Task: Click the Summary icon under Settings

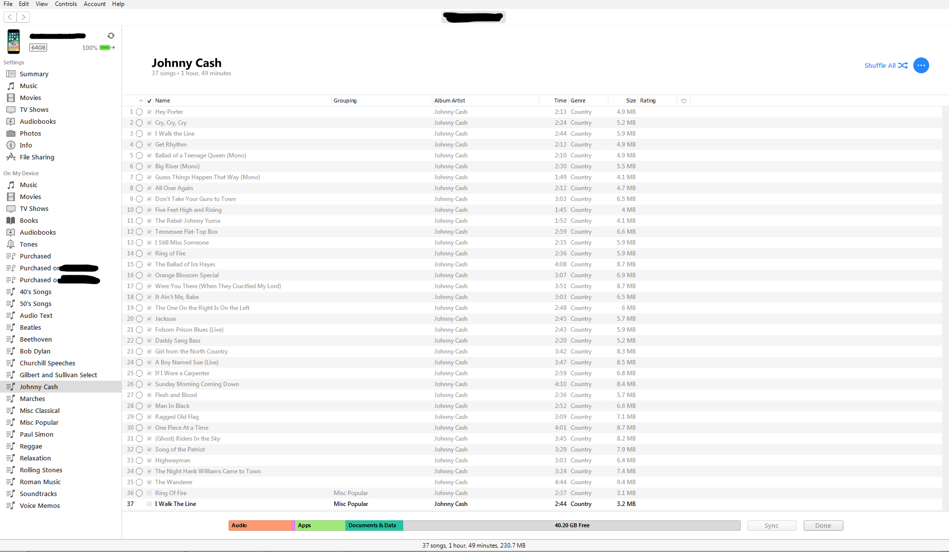Action: (11, 74)
